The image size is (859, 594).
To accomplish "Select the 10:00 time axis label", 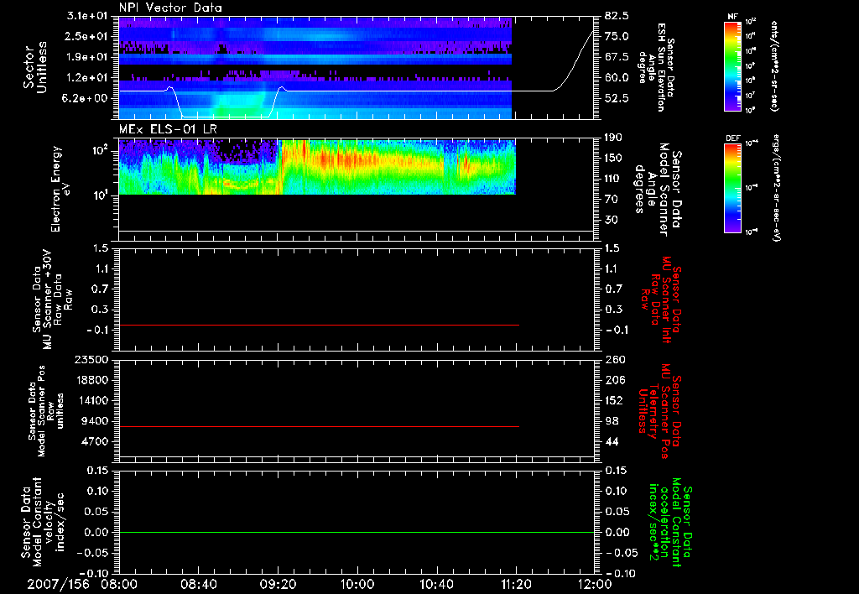I will coord(357,584).
